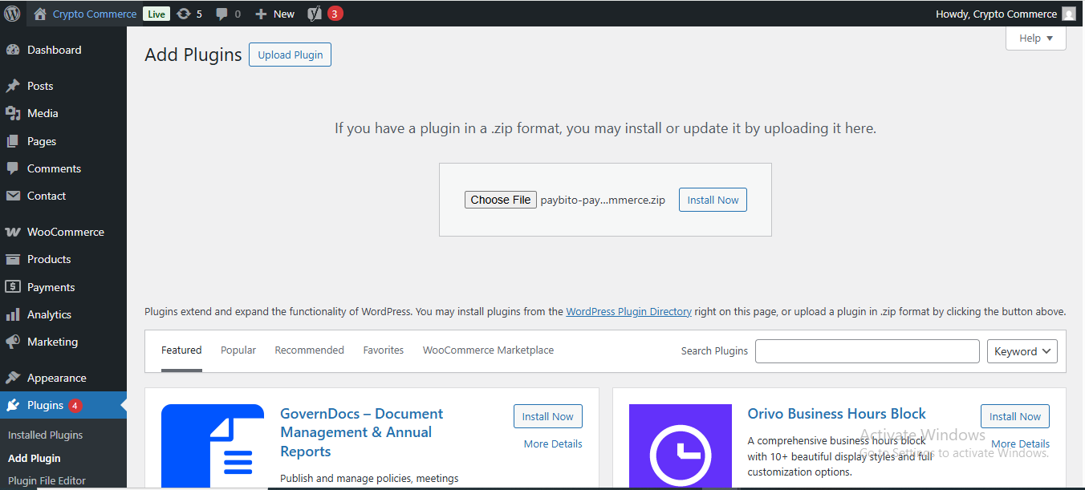Open the comments bubble icon in admin bar
The image size is (1085, 490).
[221, 14]
